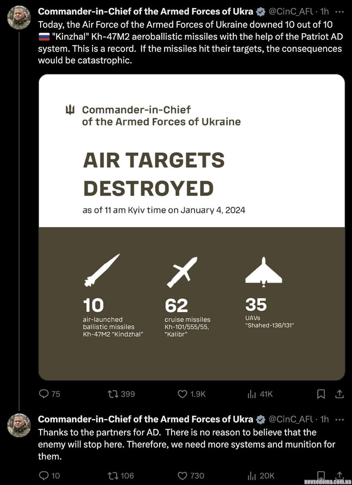Open more options on the "Thanks to partners" tweet
The height and width of the screenshot is (485, 352).
(x=339, y=419)
